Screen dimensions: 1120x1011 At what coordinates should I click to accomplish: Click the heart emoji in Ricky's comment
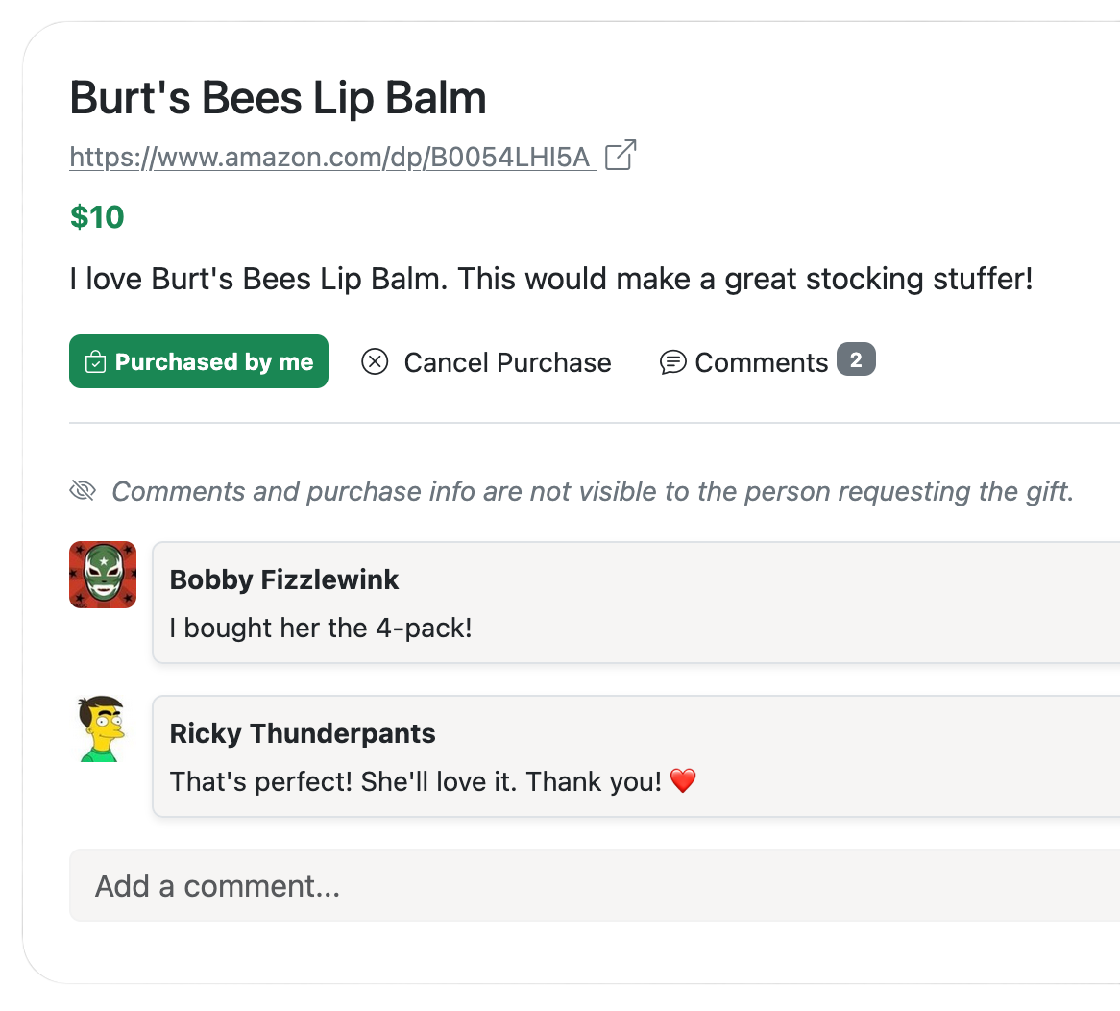click(683, 781)
